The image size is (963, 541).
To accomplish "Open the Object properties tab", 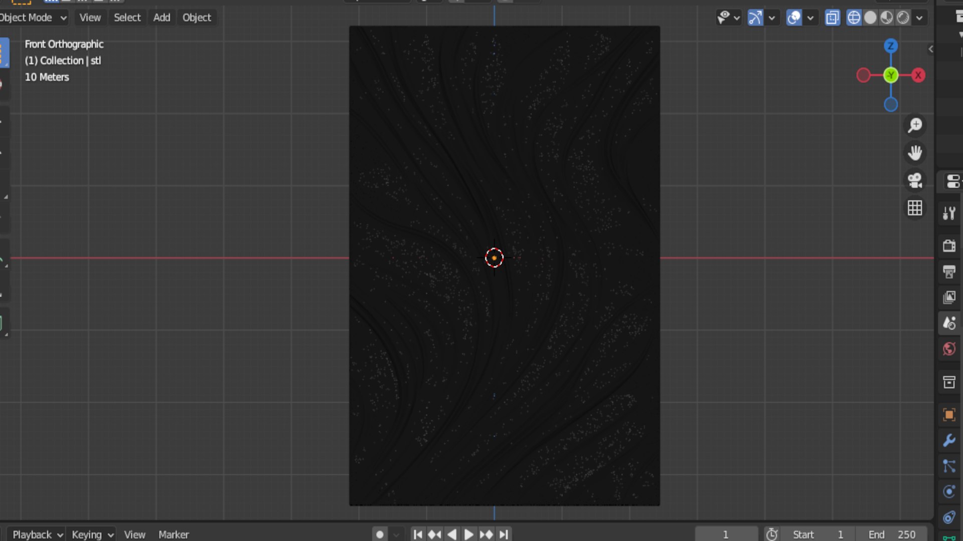I will 949,415.
